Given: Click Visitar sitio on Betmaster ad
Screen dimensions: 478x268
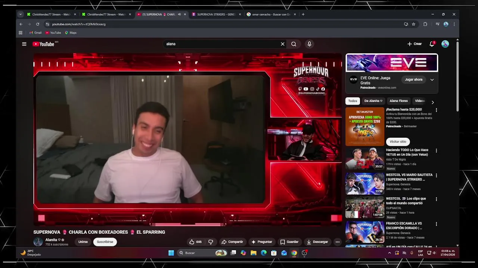Looking at the screenshot, I should (x=398, y=142).
